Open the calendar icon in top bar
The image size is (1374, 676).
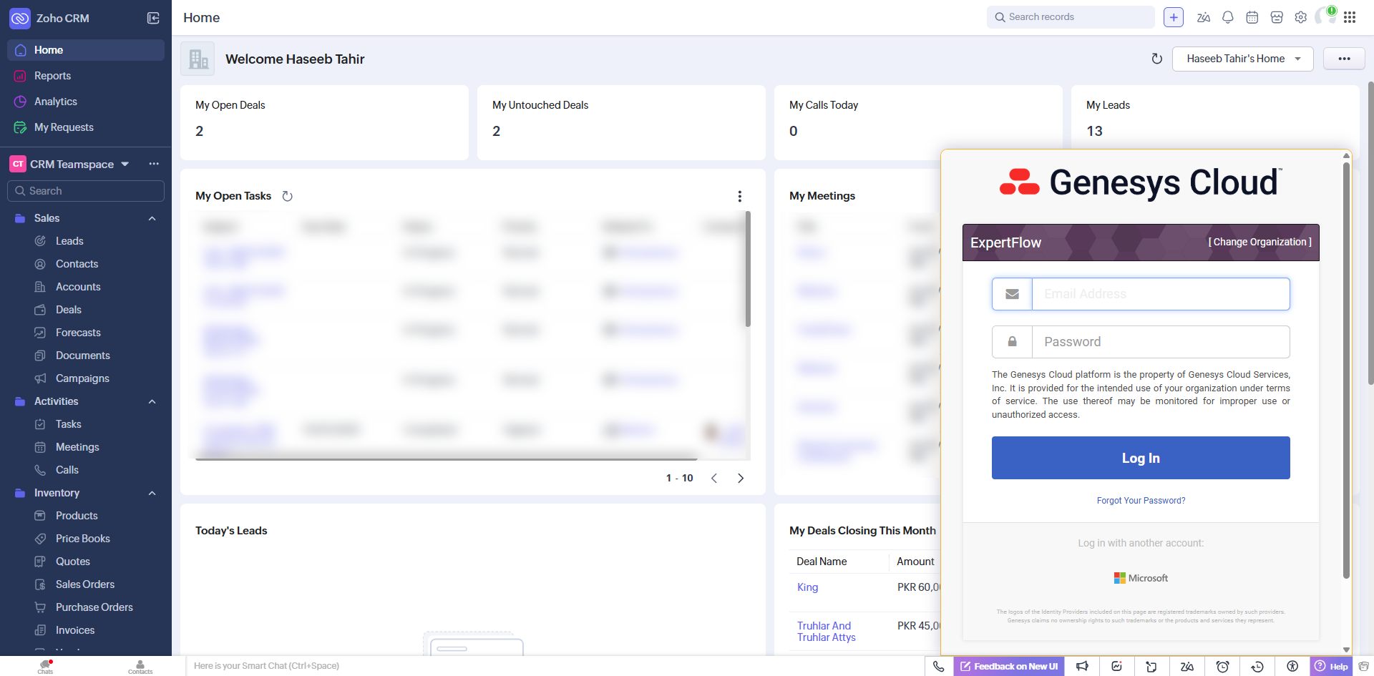point(1252,17)
